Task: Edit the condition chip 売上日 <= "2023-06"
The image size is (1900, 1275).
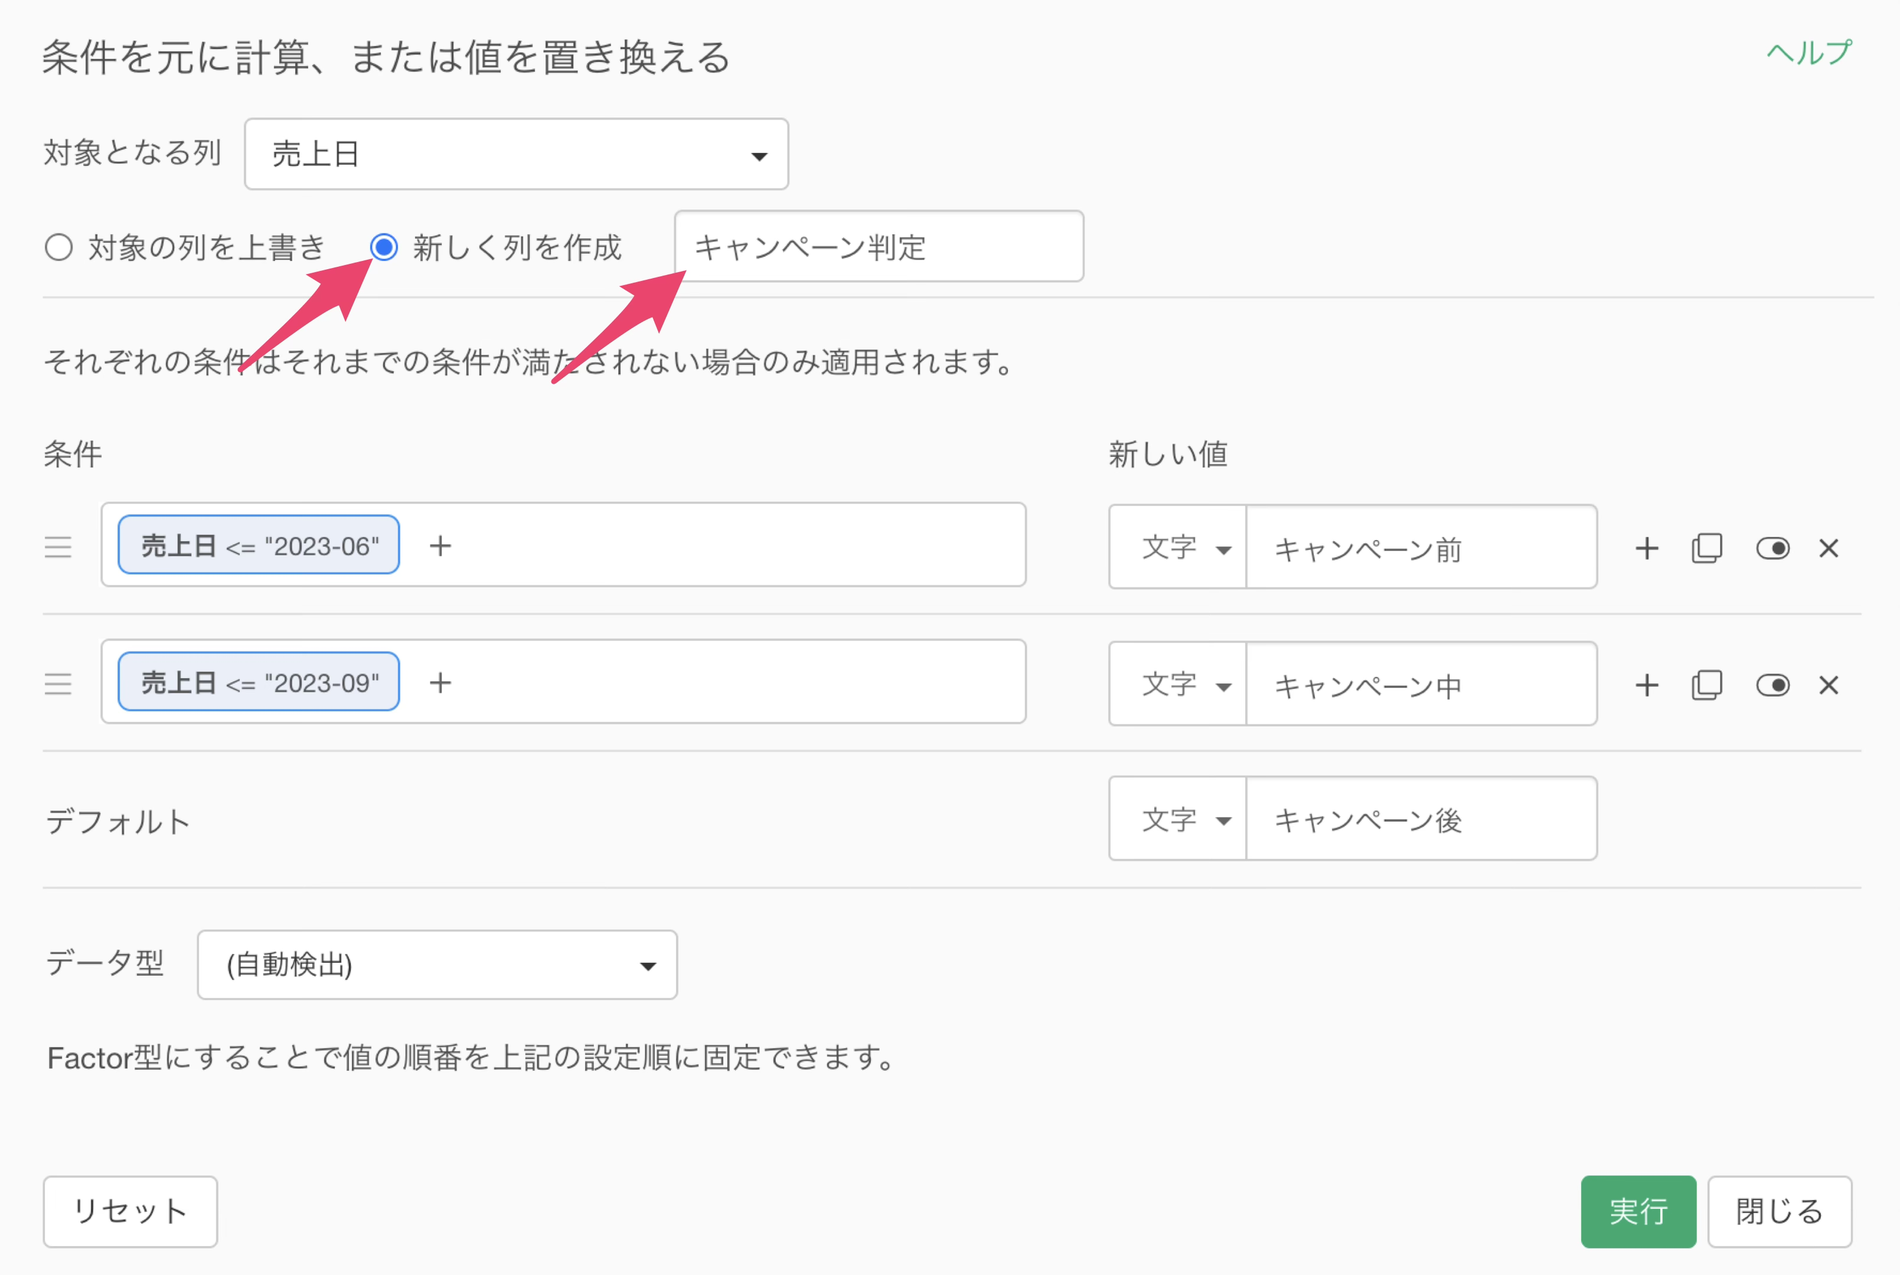Action: click(259, 545)
